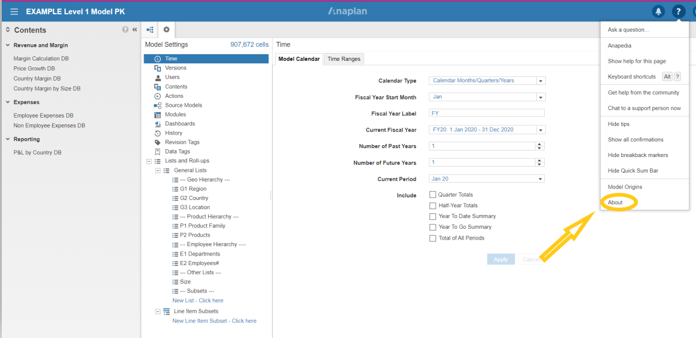
Task: Click the Lists and Roll-ups list icon
Action: tap(158, 161)
